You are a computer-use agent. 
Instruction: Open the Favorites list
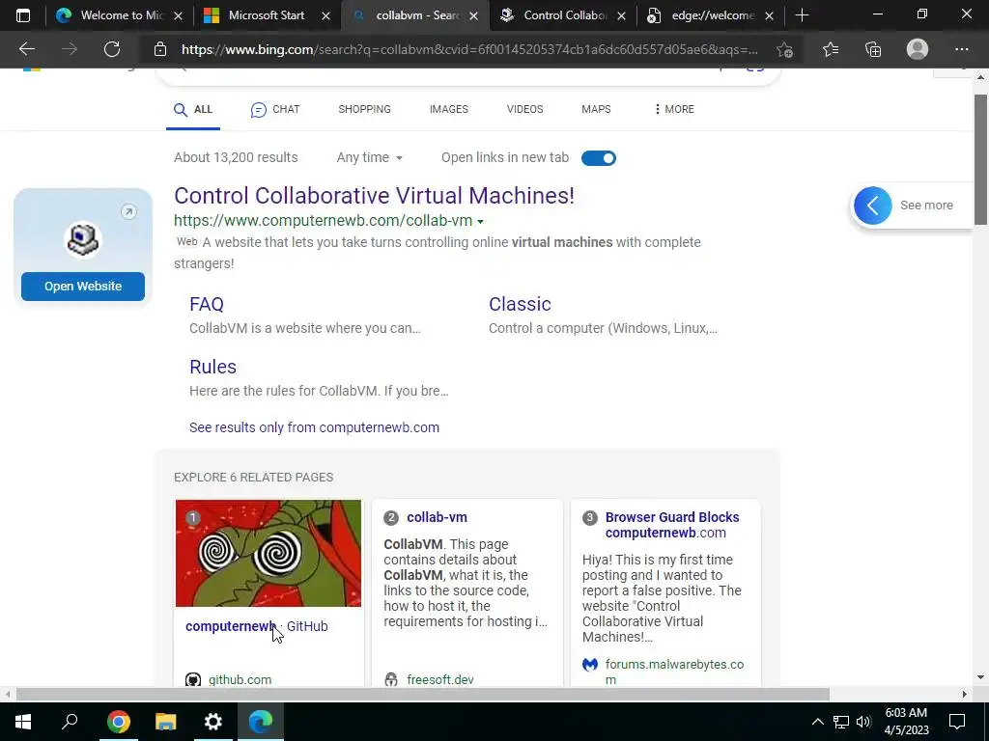(831, 49)
